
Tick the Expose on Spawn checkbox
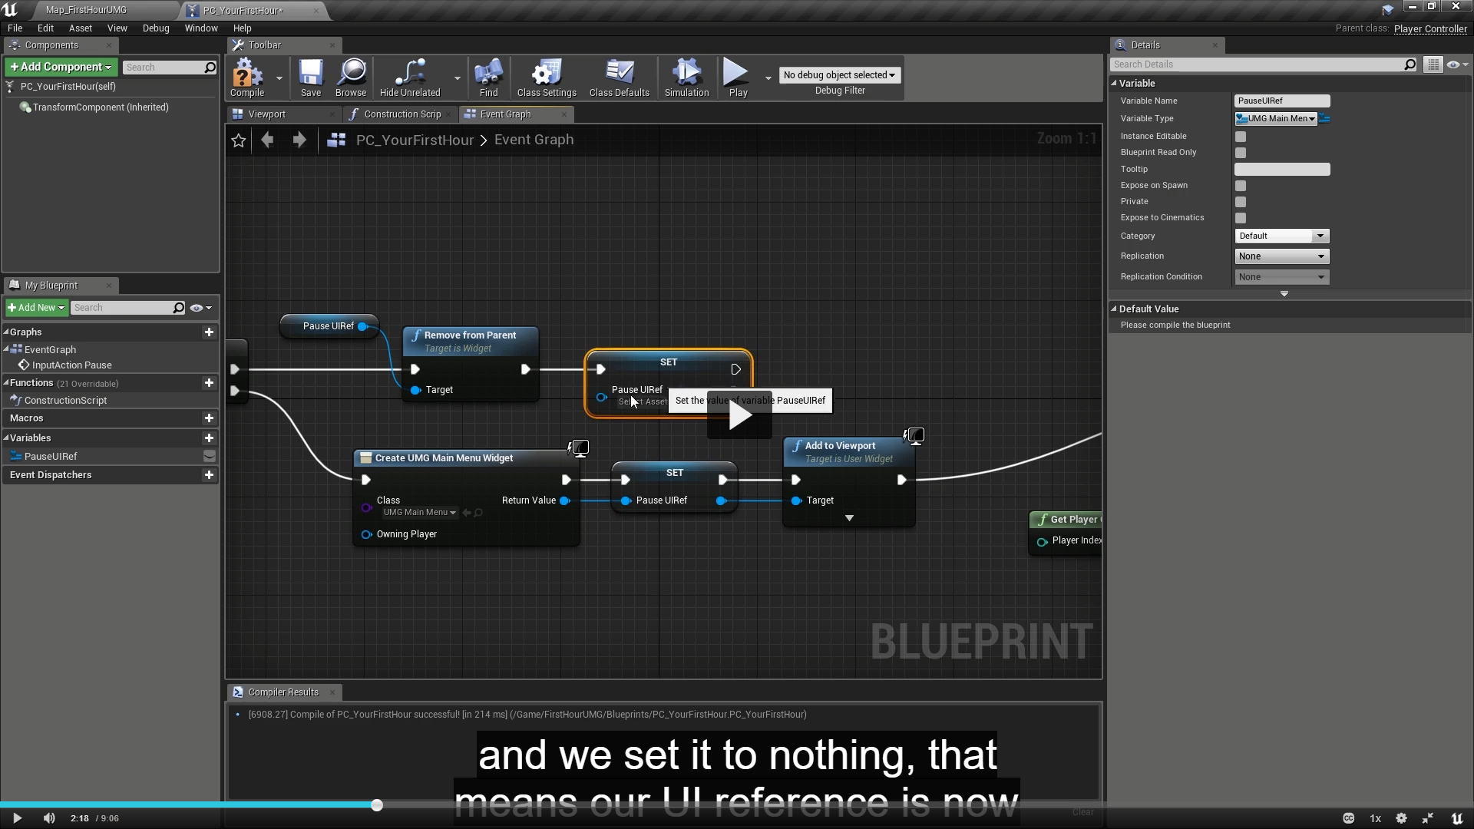1241,186
